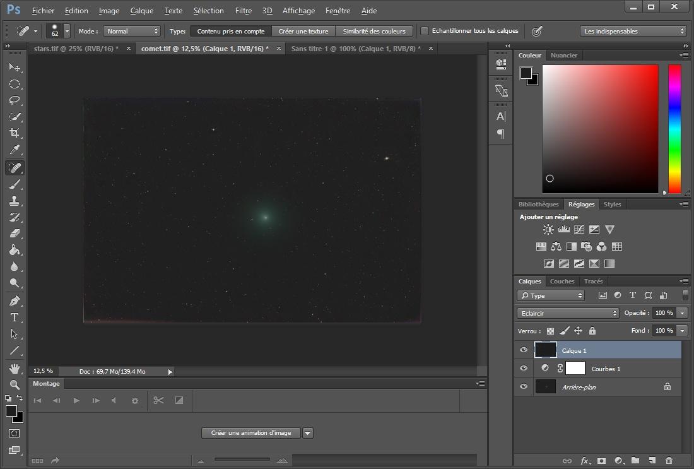Viewport: 694px width, 469px height.
Task: Select the Crop tool
Action: pos(14,133)
